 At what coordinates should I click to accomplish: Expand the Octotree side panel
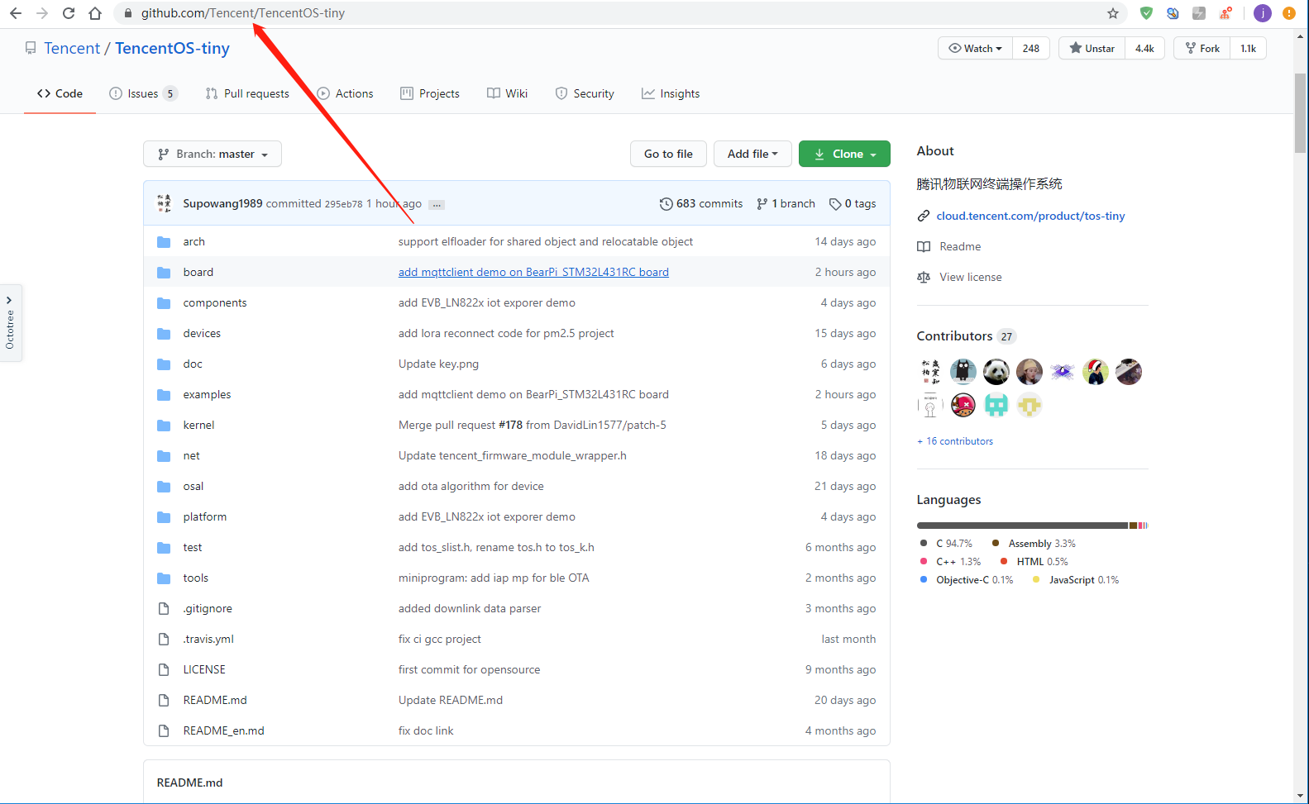[x=10, y=322]
